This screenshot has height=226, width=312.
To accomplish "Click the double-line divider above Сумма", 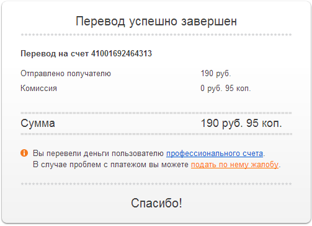I will click(x=156, y=113).
